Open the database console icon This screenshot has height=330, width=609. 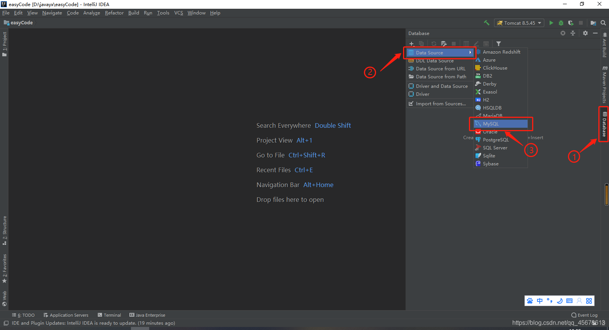point(486,44)
